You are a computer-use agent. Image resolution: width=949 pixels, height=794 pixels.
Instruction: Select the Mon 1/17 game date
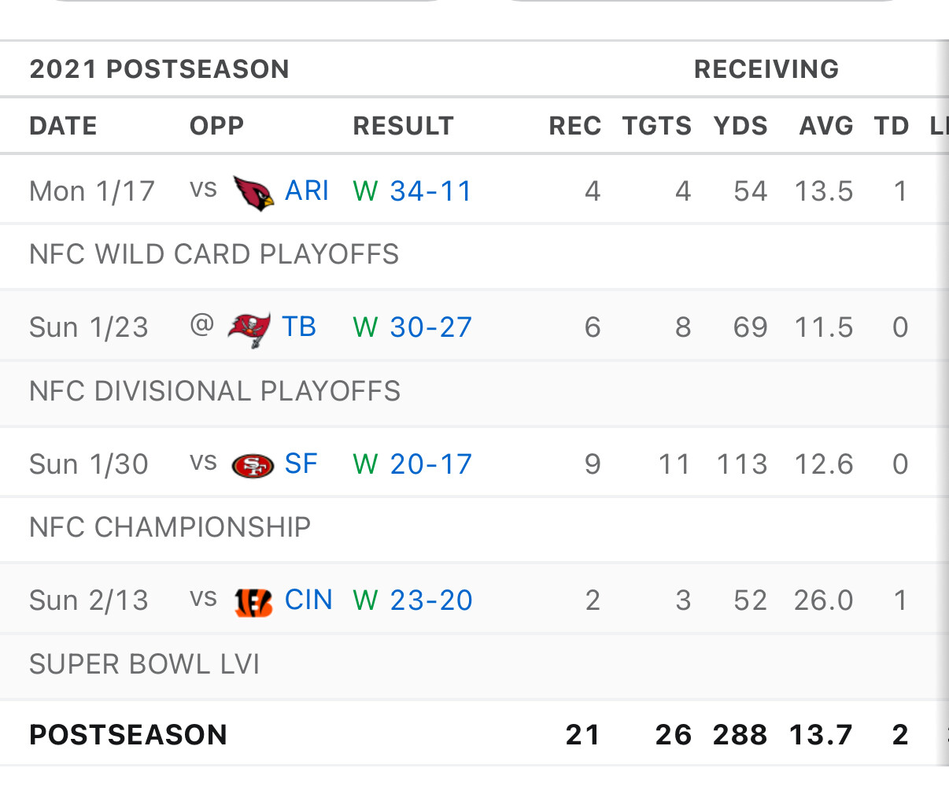(92, 191)
